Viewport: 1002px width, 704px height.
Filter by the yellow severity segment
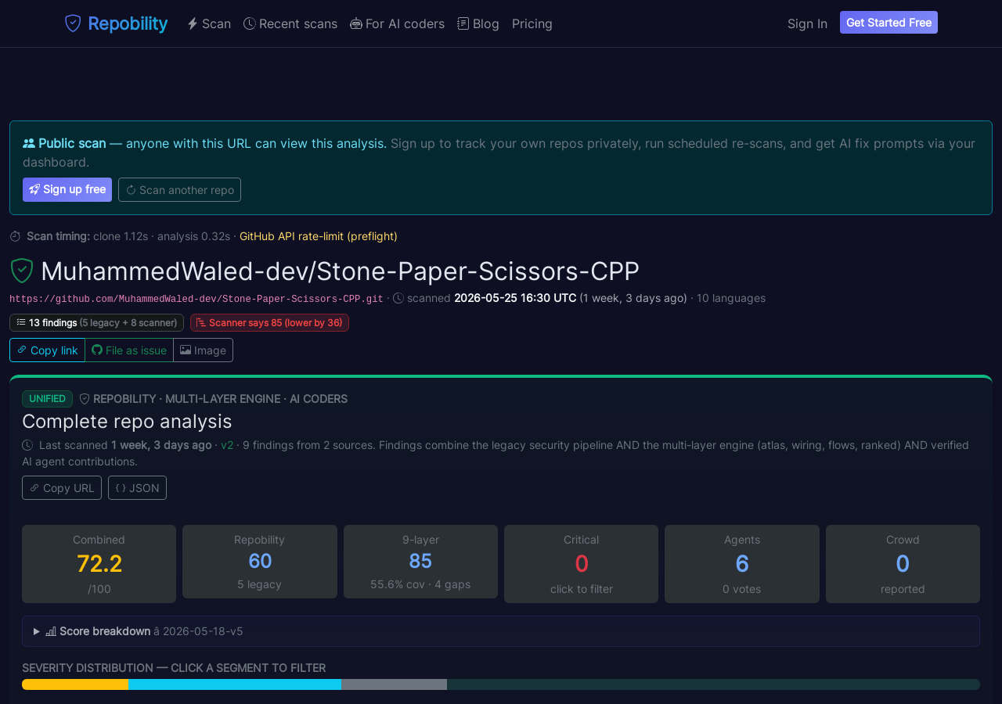click(75, 684)
